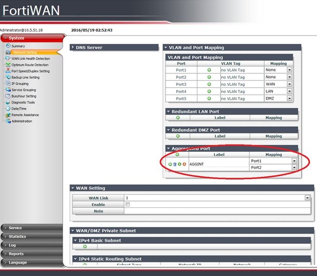317x276 pixels.
Task: Click the Administration icon
Action: (x=8, y=121)
